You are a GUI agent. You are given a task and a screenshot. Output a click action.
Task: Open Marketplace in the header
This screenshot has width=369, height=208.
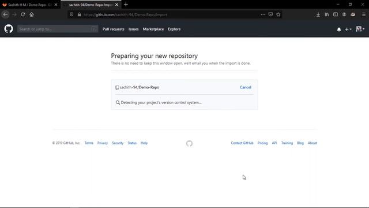click(x=153, y=29)
